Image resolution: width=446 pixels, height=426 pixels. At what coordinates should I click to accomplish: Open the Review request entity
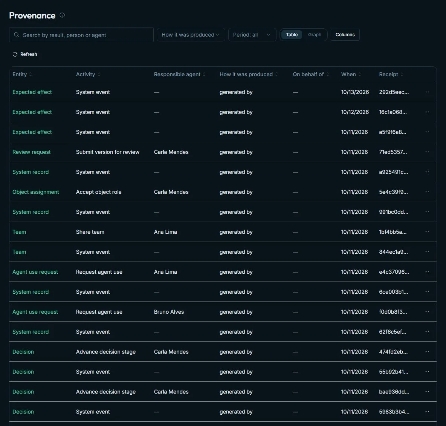(31, 152)
